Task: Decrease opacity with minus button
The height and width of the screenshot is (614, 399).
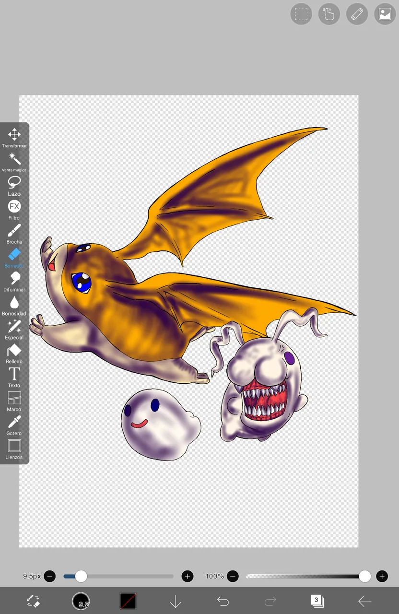Action: coord(233,576)
